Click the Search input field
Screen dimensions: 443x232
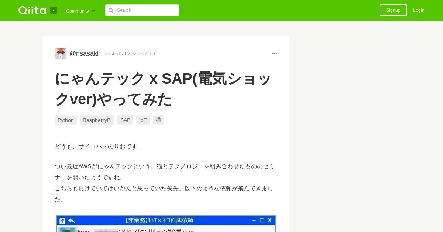point(142,10)
